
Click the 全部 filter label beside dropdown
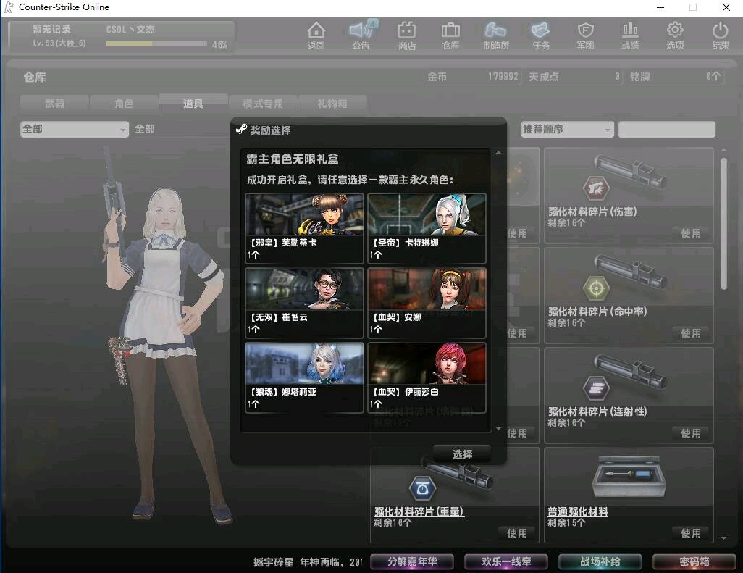[145, 129]
